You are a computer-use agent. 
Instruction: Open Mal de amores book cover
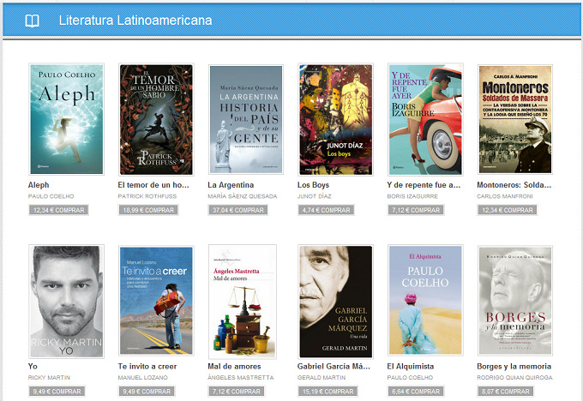pos(243,302)
